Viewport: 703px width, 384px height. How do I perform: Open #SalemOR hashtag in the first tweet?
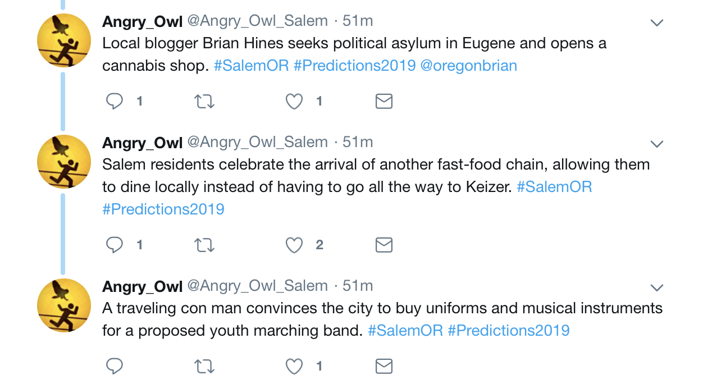(251, 66)
